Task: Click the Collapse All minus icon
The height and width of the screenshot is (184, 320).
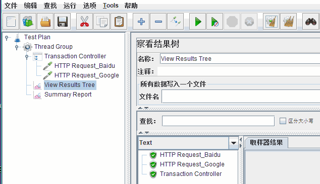Action: 158,22
